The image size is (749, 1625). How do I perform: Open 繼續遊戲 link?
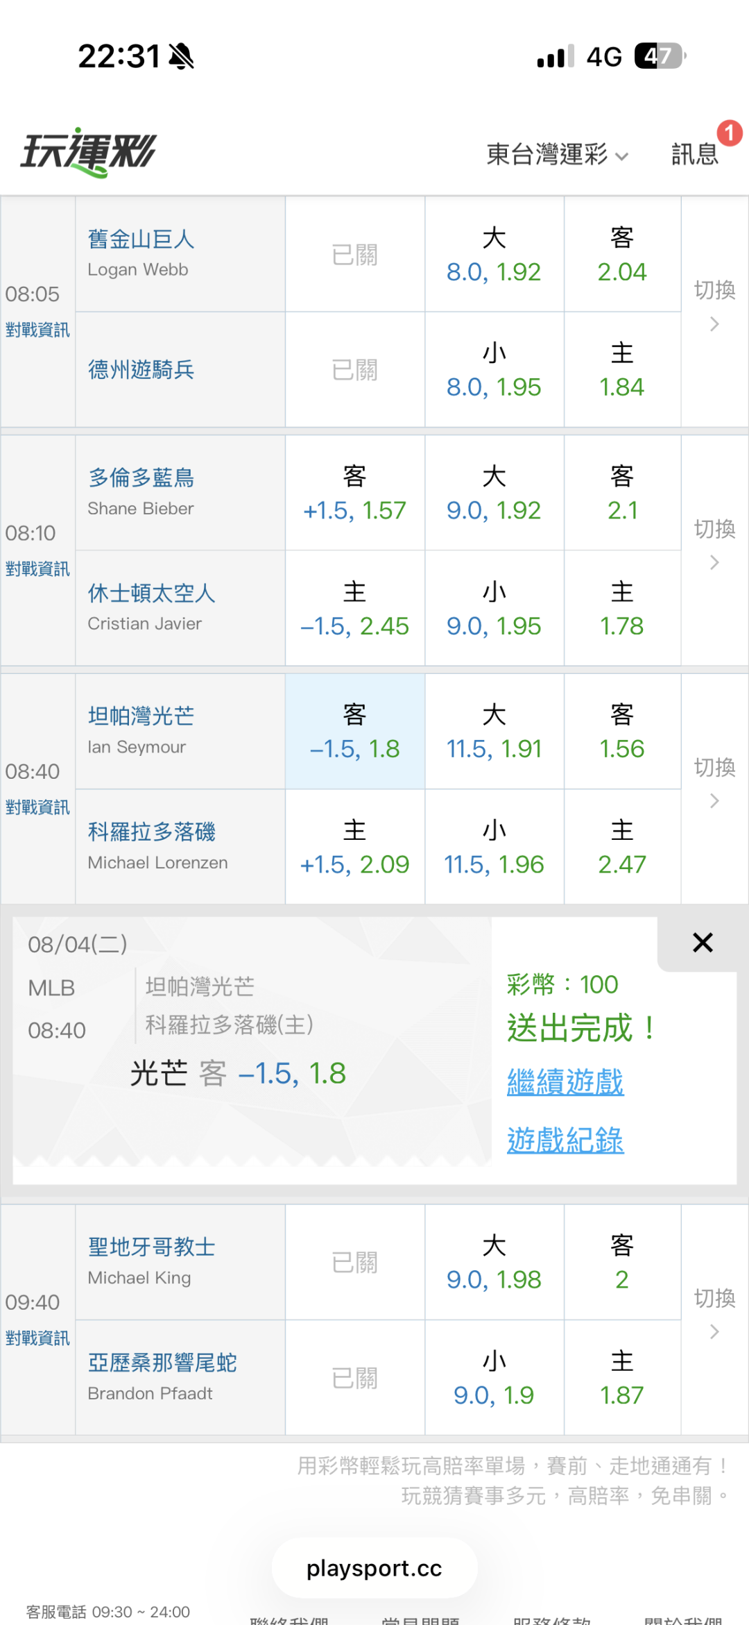click(x=565, y=1082)
